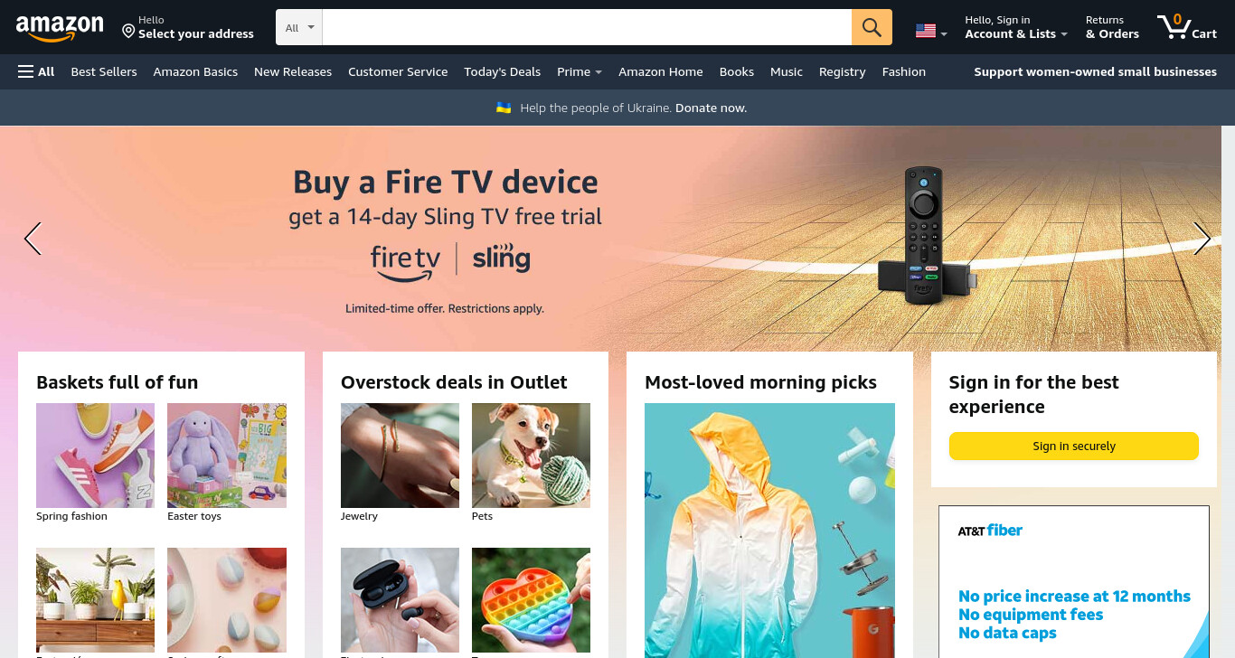Viewport: 1235px width, 658px height.
Task: Open Account & Lists dropdown
Action: tap(1016, 27)
